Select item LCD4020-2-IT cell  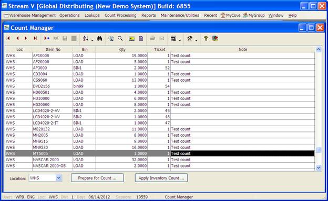53,123
